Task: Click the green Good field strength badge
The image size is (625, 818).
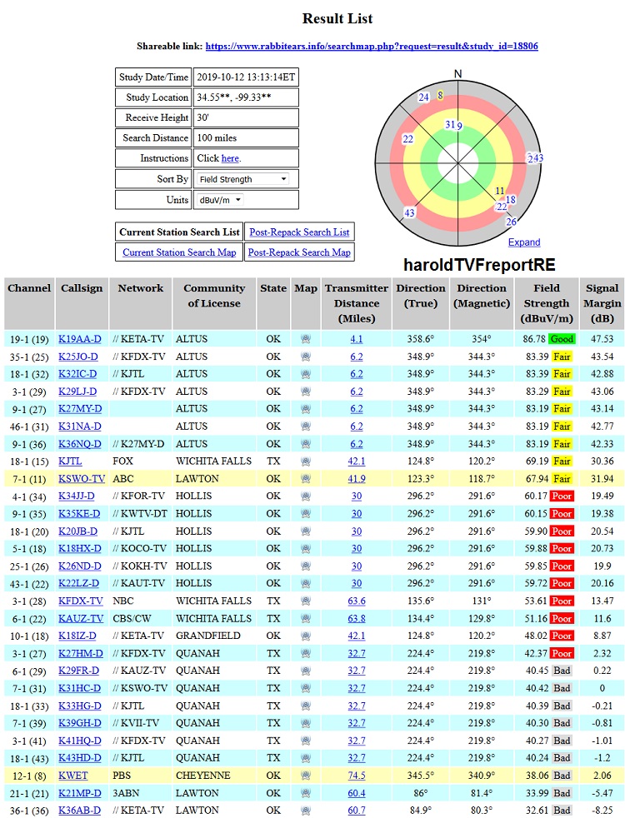Action: click(562, 339)
